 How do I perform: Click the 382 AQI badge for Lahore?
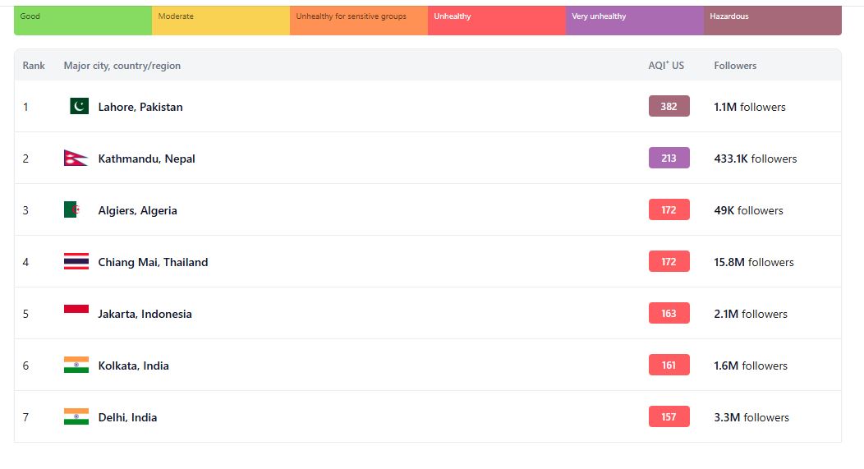669,107
